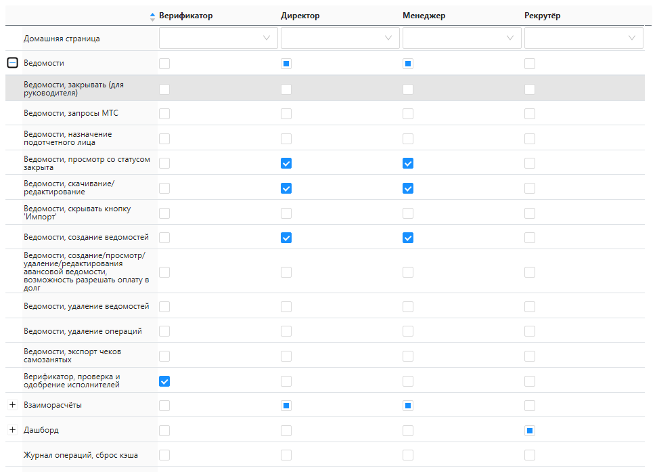657x472 pixels.
Task: Select the Ведомости, удаление операций row label
Action: [x=83, y=331]
